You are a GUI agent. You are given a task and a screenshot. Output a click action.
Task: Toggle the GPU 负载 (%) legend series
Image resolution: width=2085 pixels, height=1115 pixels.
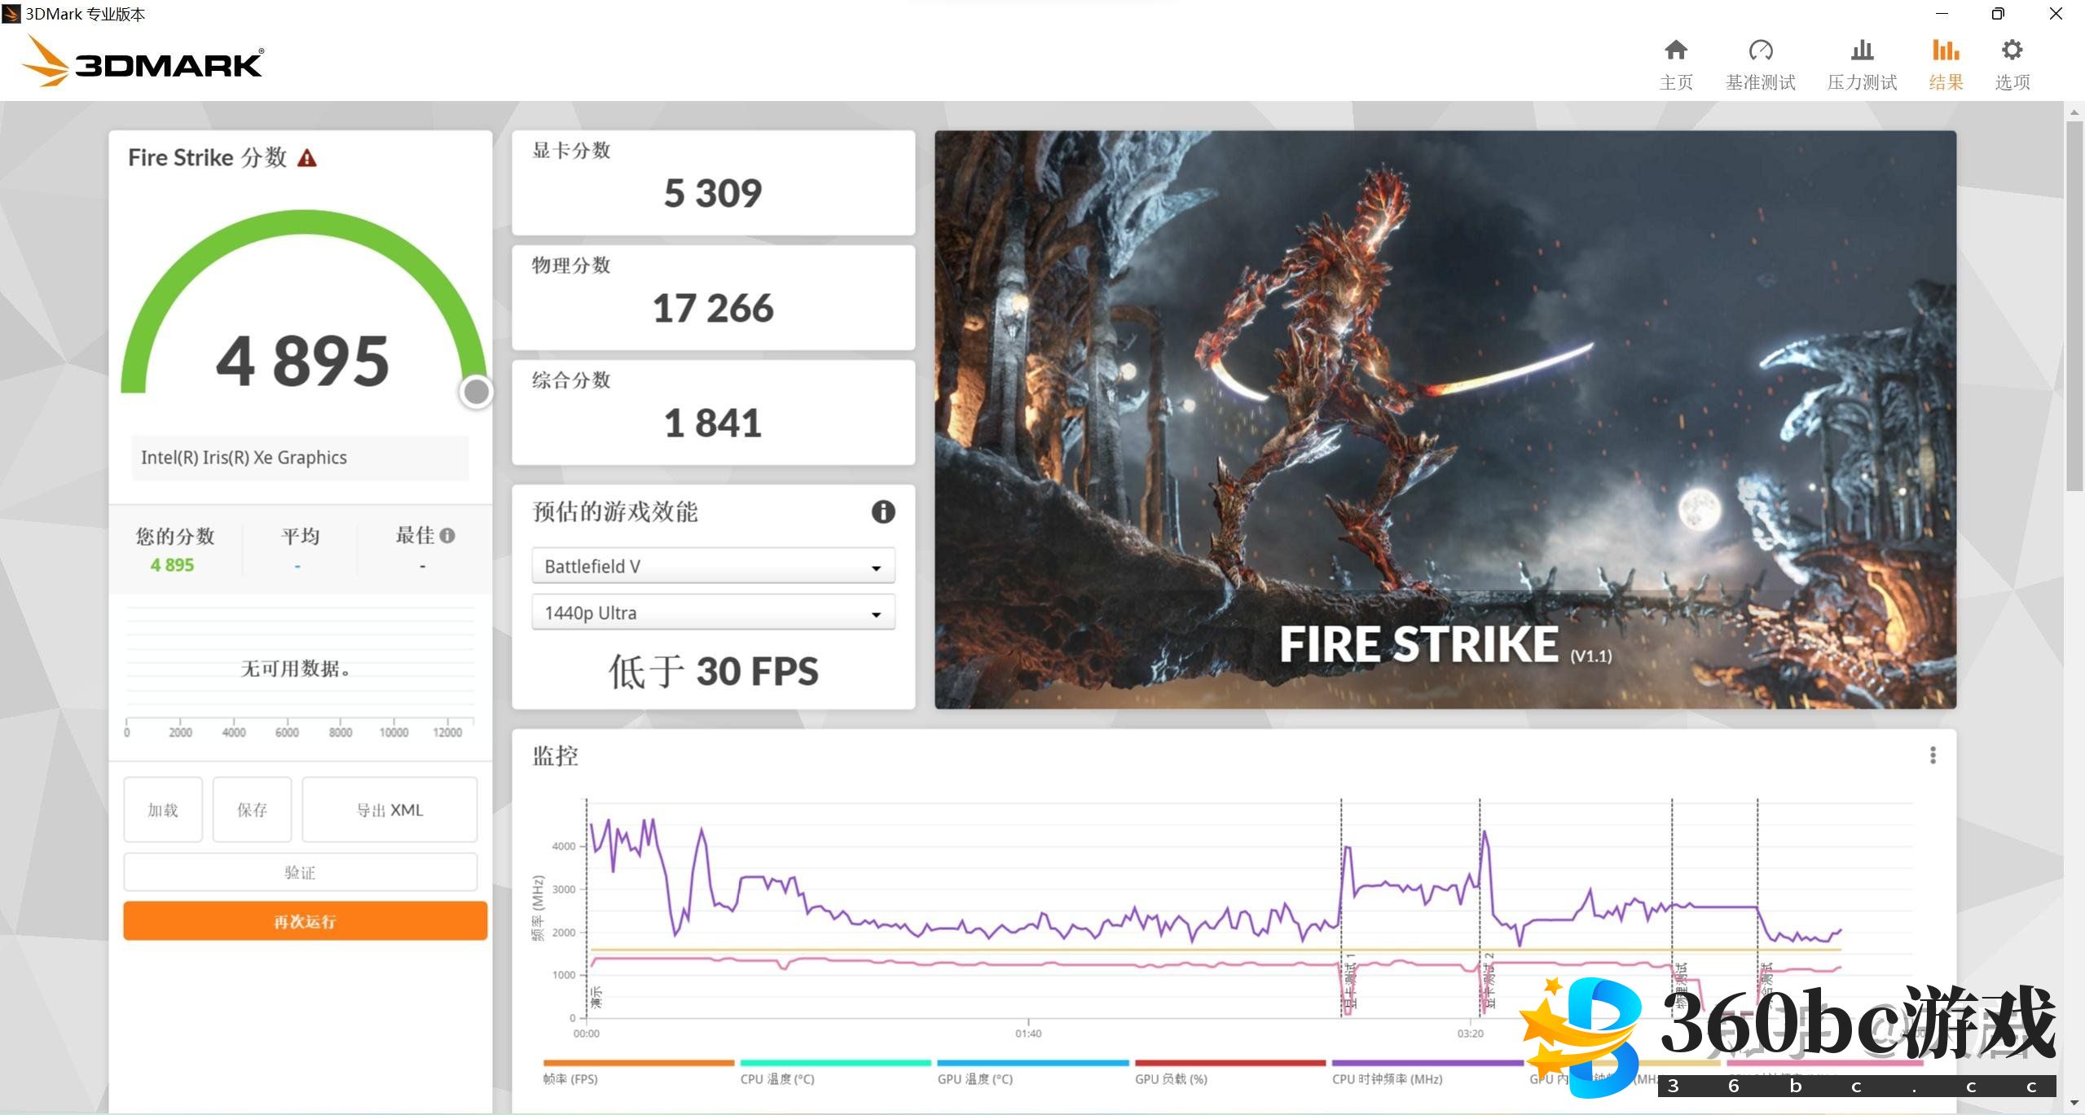coord(1171,1078)
